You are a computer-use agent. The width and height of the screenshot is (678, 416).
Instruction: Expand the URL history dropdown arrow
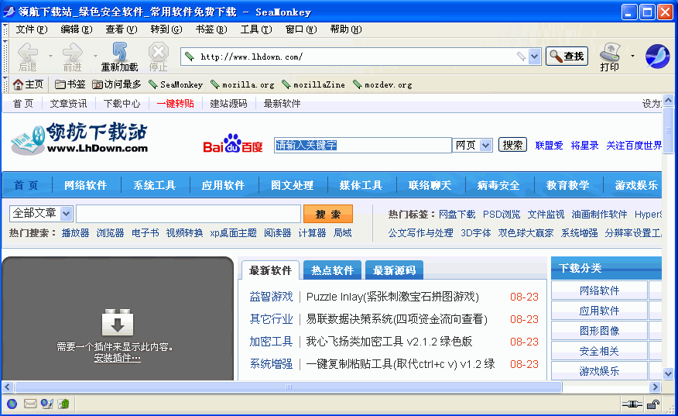pos(535,57)
